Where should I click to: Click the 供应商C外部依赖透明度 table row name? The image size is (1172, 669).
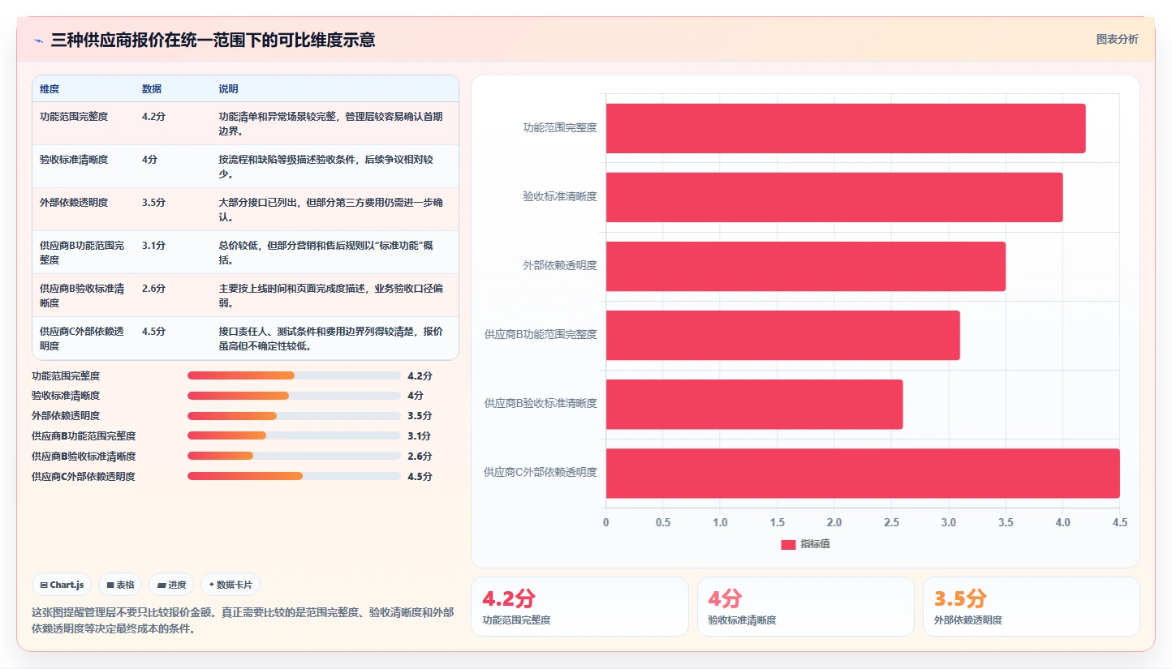pos(82,338)
